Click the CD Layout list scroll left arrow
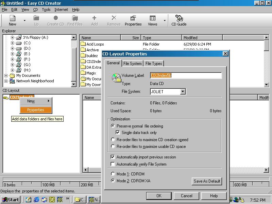The height and width of the screenshot is (204, 272). [x=85, y=170]
